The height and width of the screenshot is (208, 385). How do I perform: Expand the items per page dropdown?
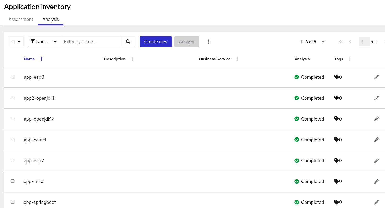[x=323, y=42]
